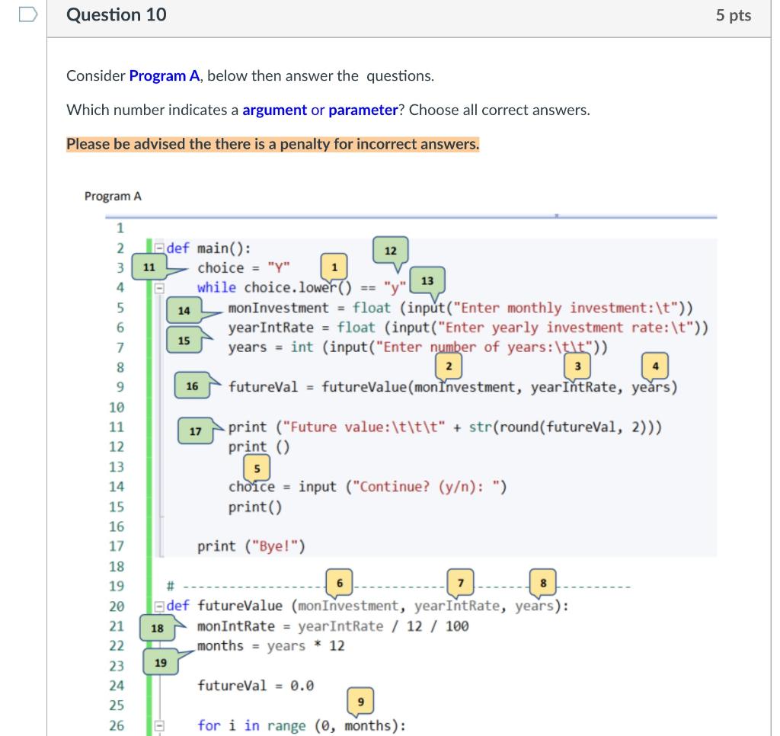Toggle the for loop code fold at line 26
Screen dimensions: 780x736
point(160,726)
